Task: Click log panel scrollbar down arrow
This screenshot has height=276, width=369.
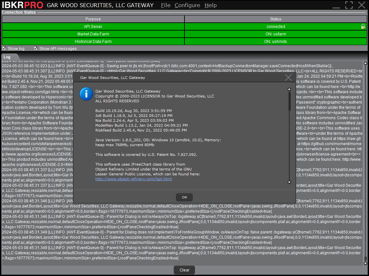Action: pos(365,264)
